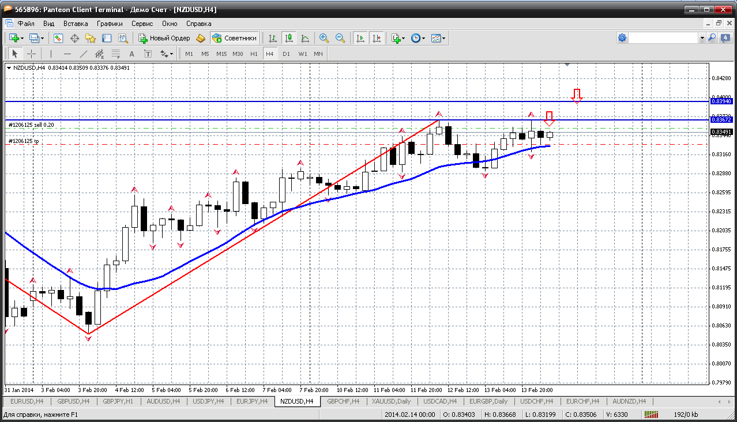Open the arrows objects dropdown

tap(167, 54)
